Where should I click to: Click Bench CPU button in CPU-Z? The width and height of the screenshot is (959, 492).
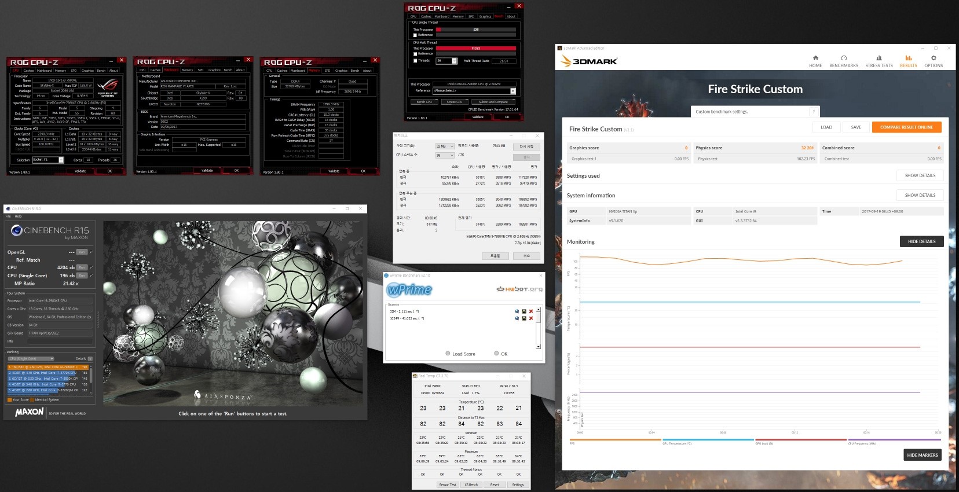[424, 102]
